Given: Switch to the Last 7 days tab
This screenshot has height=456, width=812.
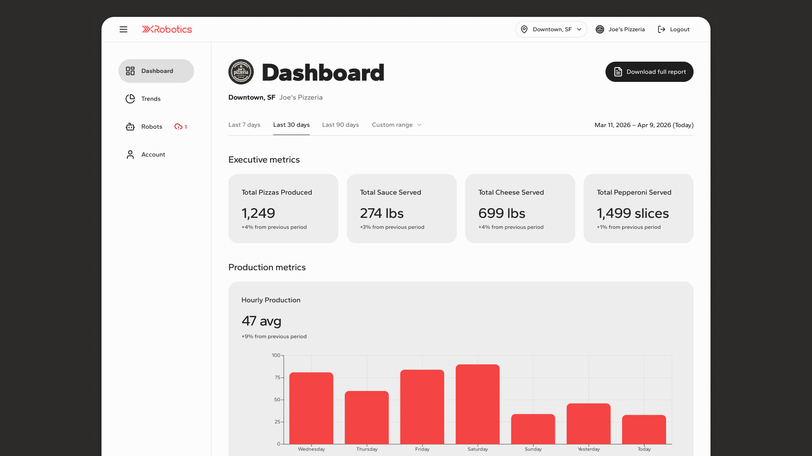Looking at the screenshot, I should (x=244, y=125).
